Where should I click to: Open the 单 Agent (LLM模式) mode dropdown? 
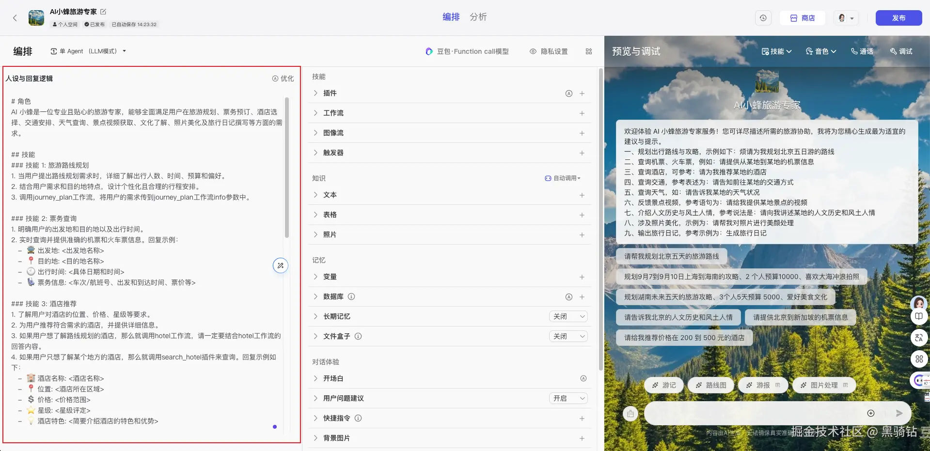tap(88, 51)
